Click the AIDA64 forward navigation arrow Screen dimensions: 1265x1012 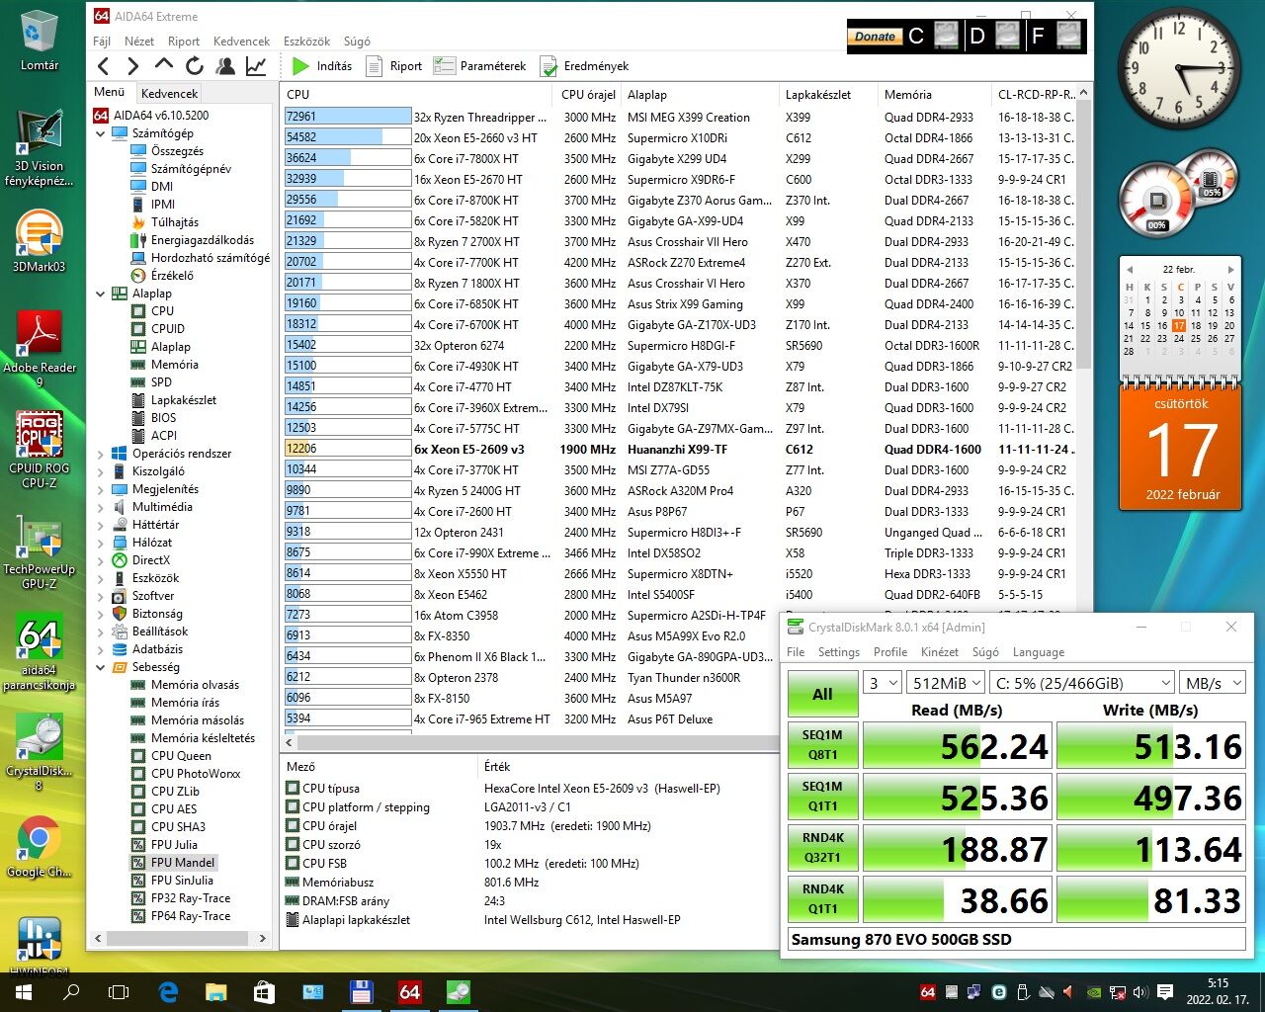tap(133, 66)
